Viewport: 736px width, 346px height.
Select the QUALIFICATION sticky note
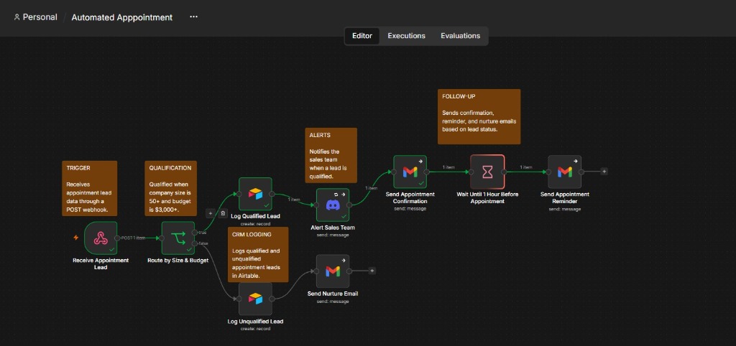click(x=170, y=189)
